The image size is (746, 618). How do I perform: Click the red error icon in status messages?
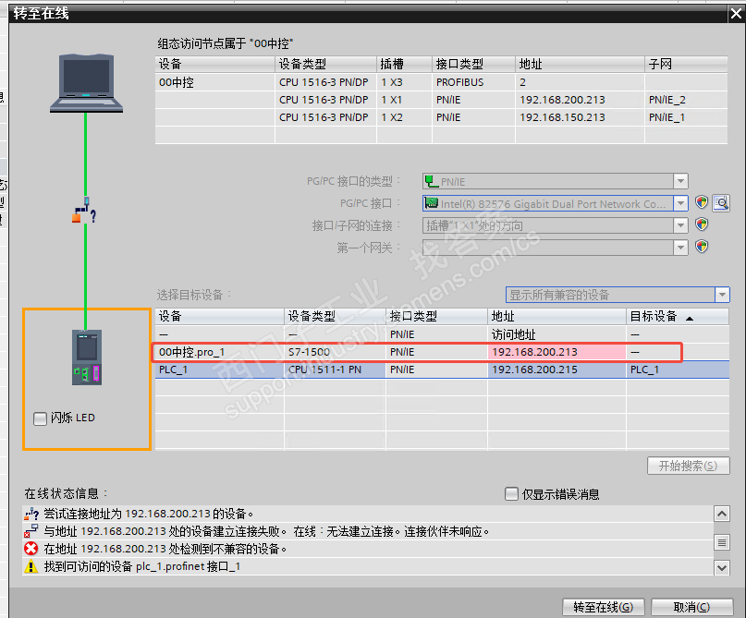tap(31, 549)
